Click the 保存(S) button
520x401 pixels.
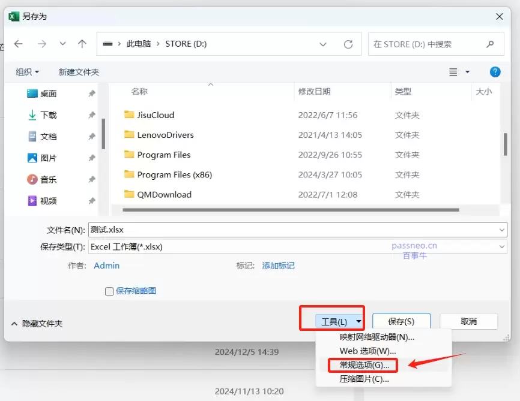click(x=401, y=321)
